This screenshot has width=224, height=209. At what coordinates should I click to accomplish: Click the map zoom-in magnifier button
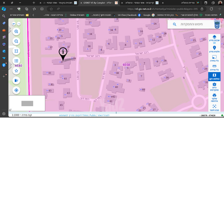coord(16,31)
